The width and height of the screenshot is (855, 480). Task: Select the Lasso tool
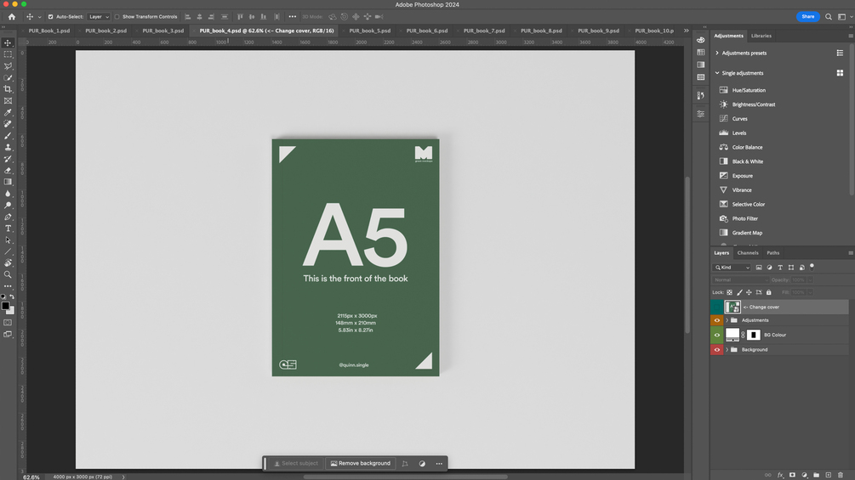(x=8, y=66)
